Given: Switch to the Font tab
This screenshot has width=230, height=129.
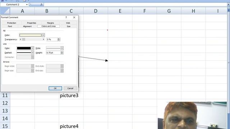Looking at the screenshot, I should (x=10, y=26).
